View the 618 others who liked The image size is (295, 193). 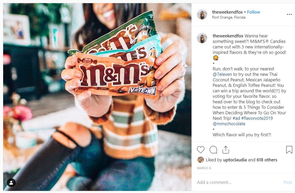267,160
